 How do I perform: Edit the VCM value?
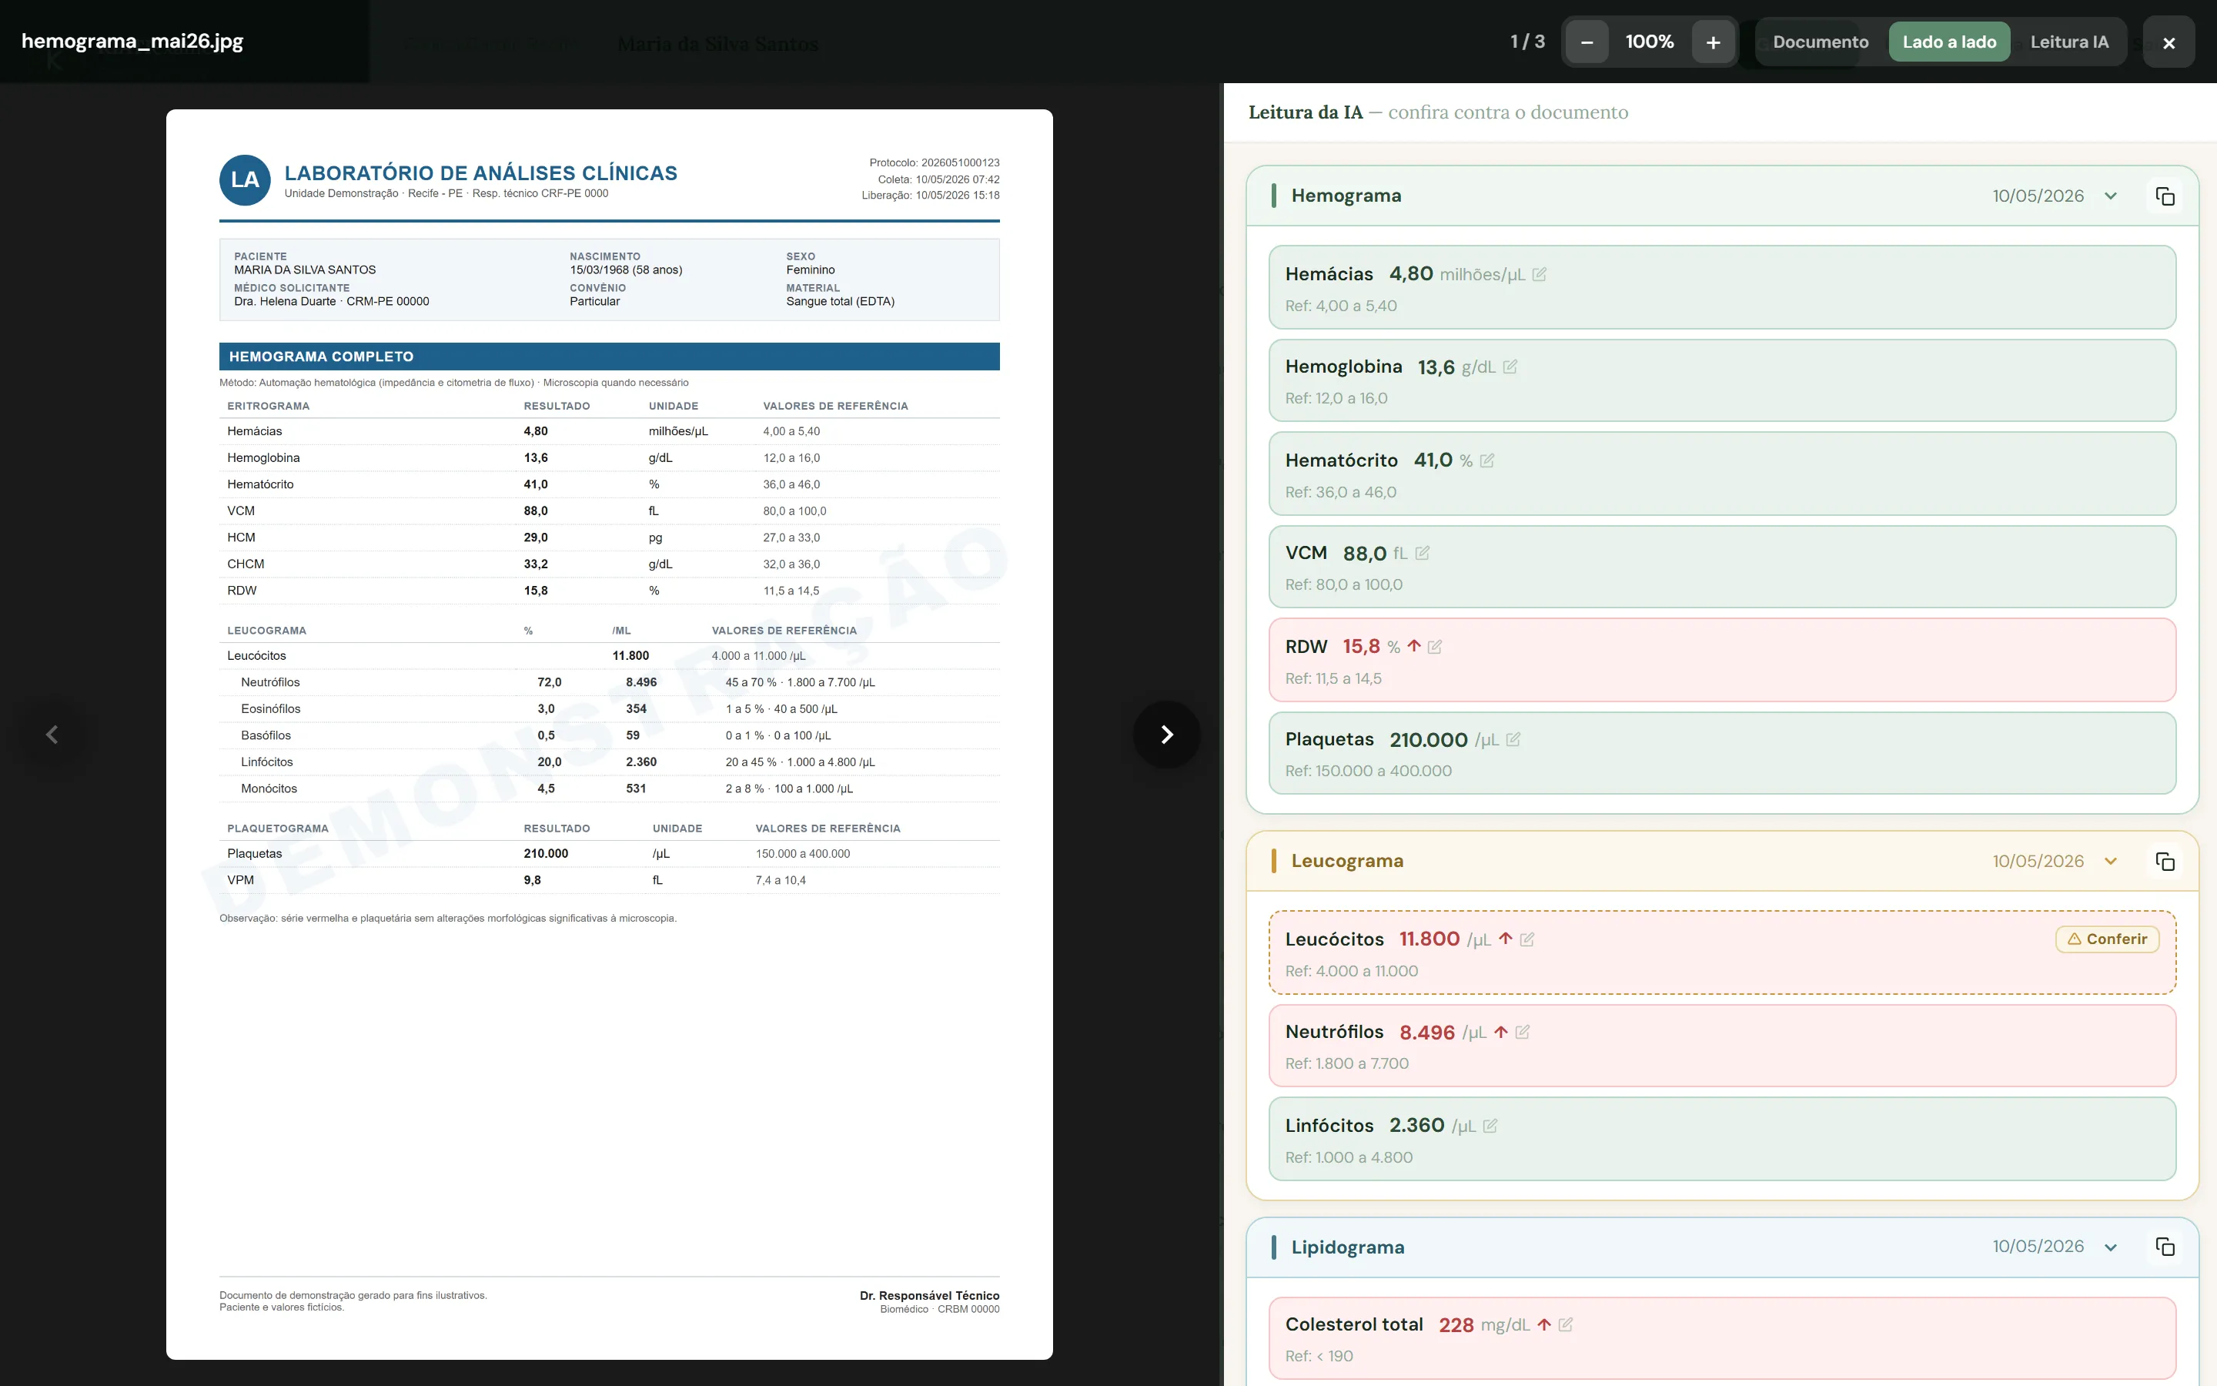pyautogui.click(x=1422, y=553)
